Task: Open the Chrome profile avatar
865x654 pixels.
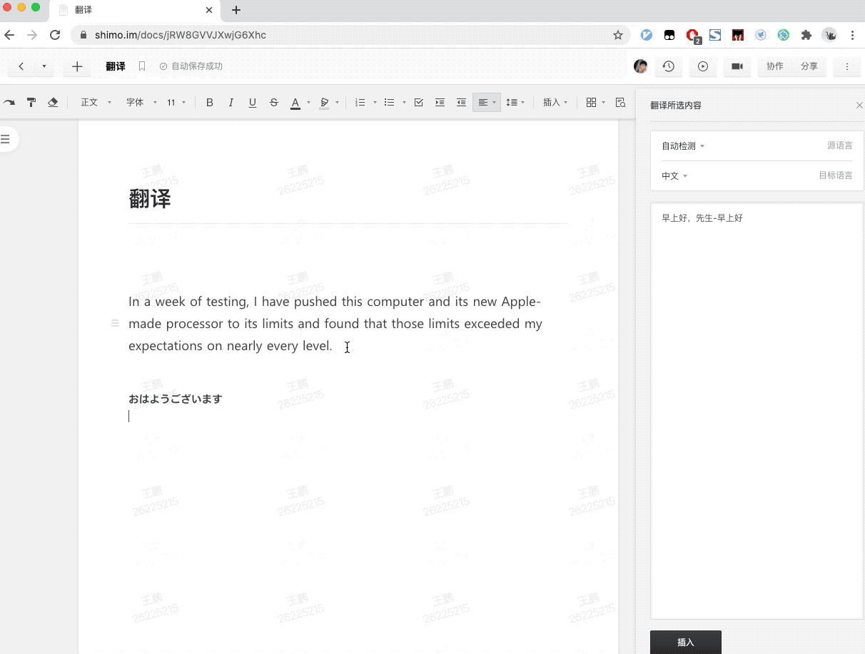Action: tap(829, 35)
